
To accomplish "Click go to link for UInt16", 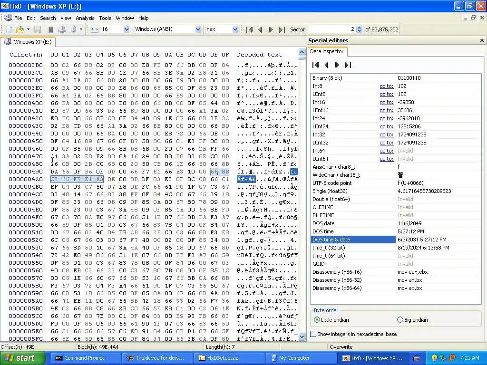I will point(386,110).
